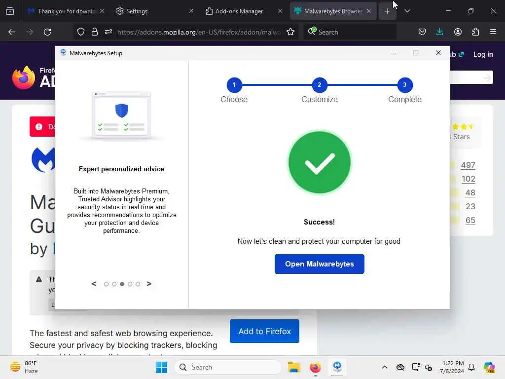
Task: Switch to the Add-ons Manager tab
Action: [244, 11]
